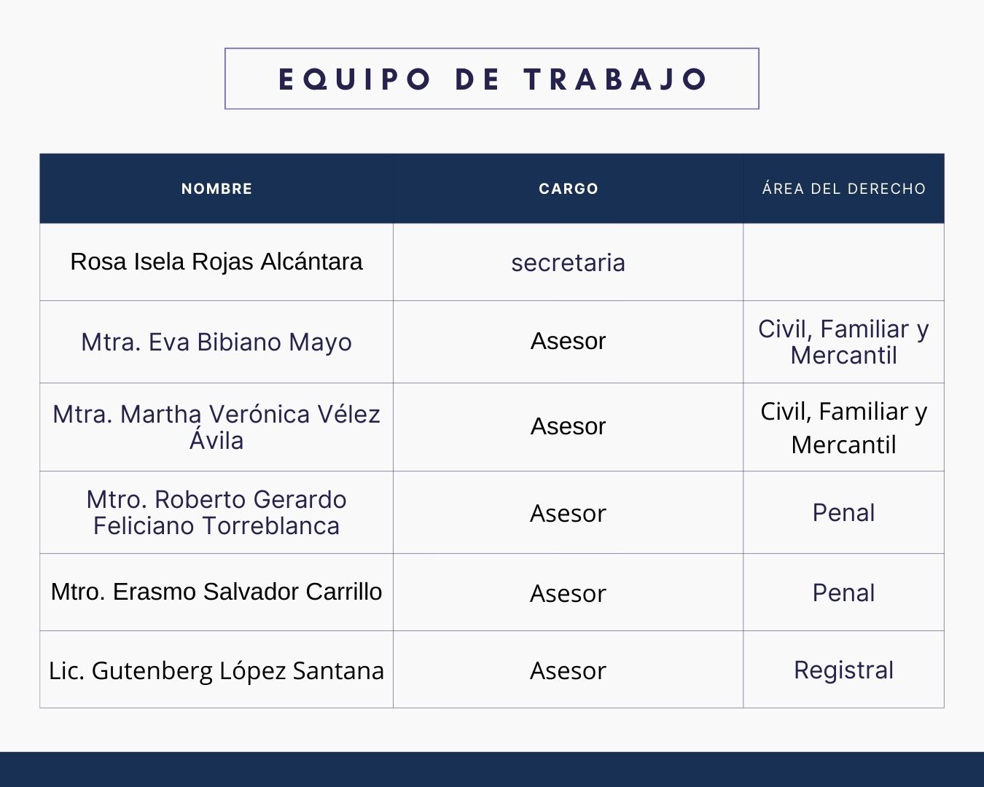
Task: Select the CARGO column header
Action: (569, 189)
